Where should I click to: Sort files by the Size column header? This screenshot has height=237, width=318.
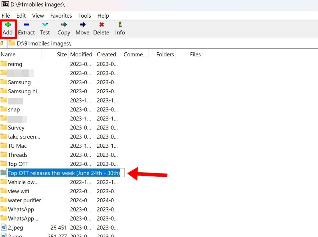pyautogui.click(x=61, y=54)
